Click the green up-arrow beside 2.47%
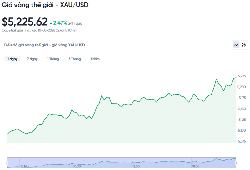Screen dimensions: 250x170 click(51, 23)
